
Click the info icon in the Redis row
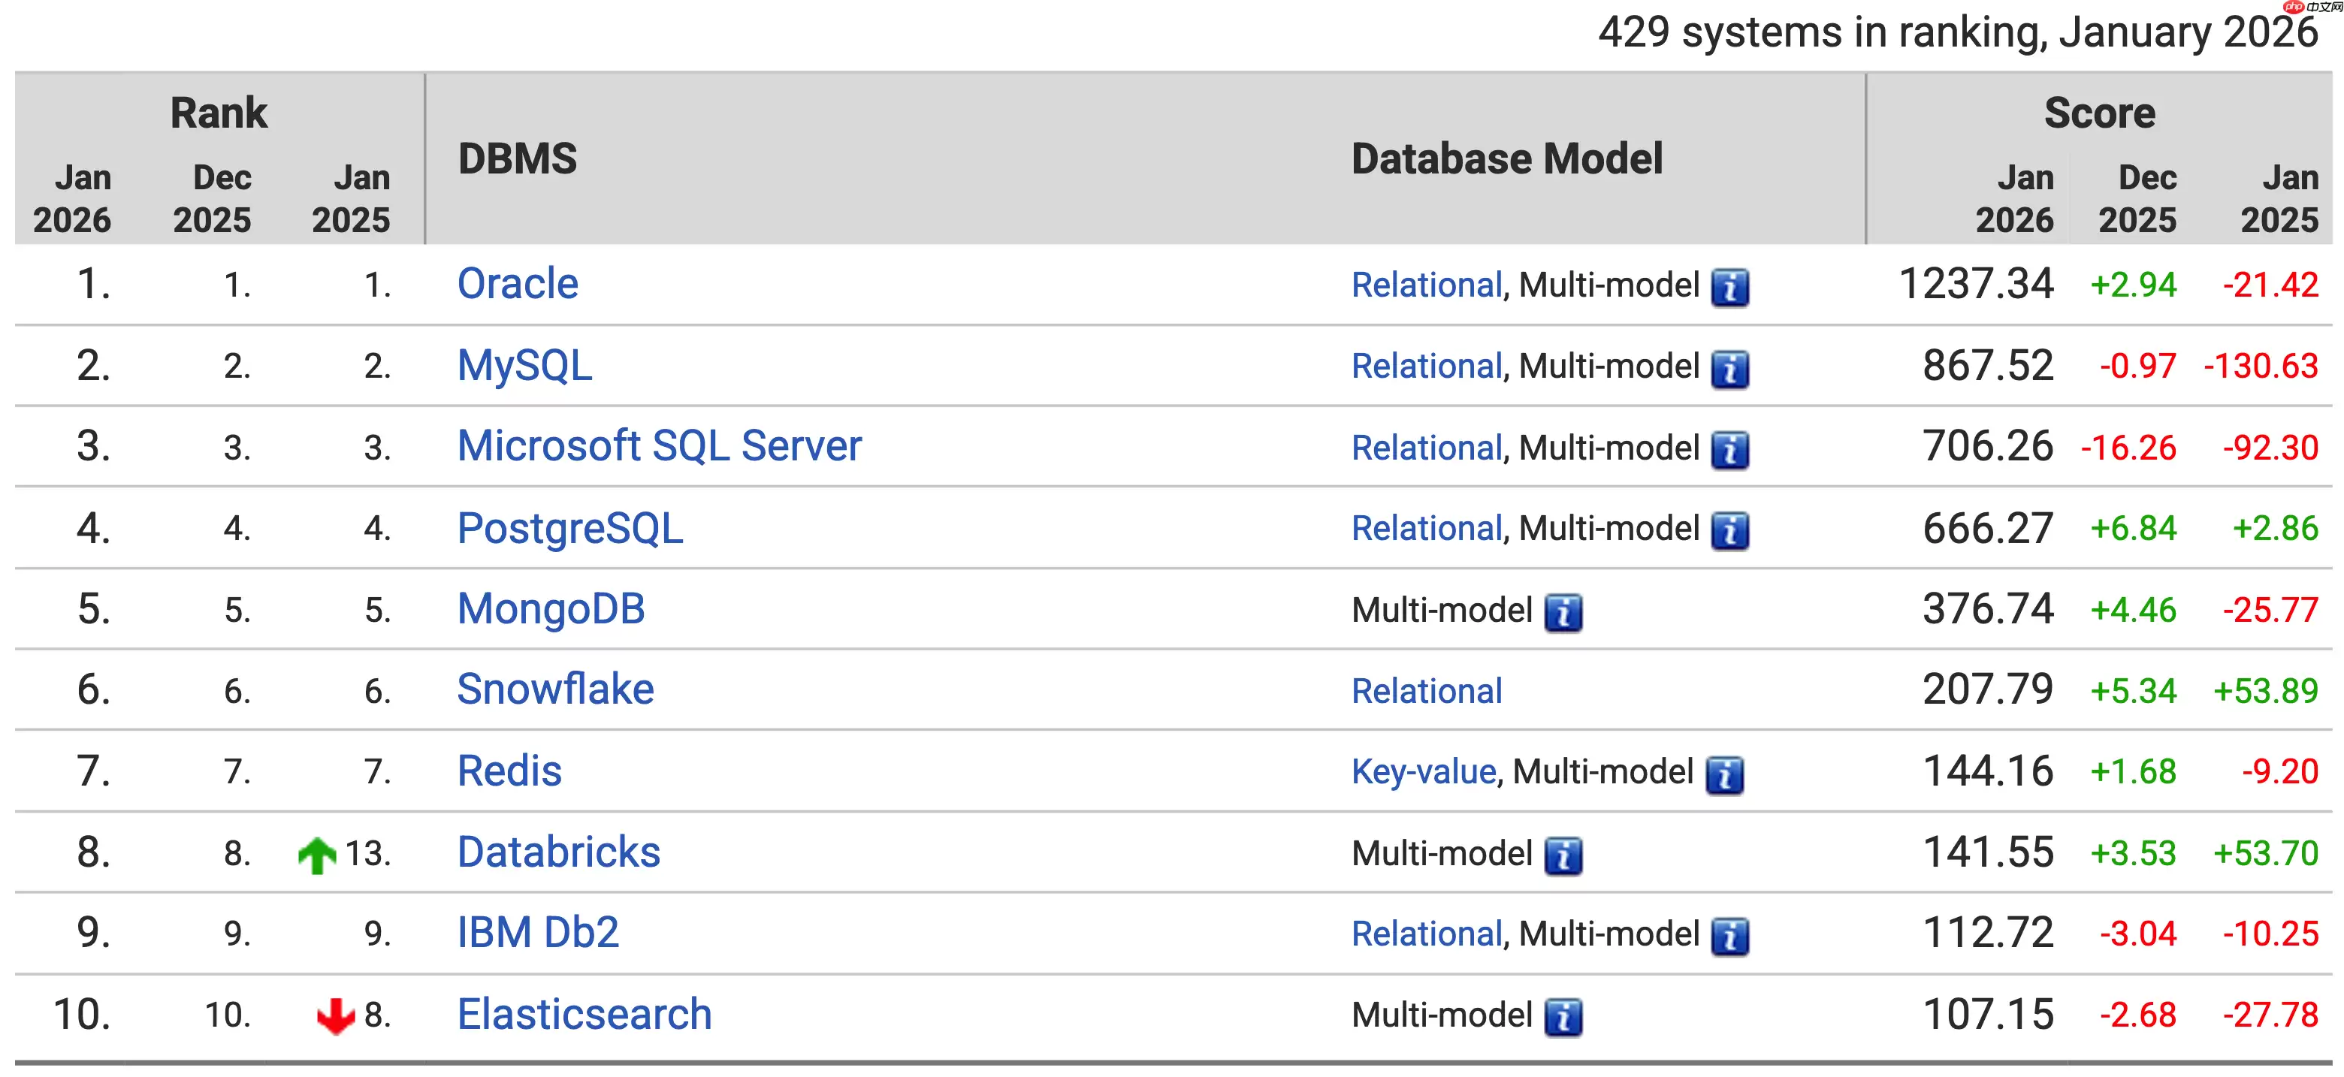coord(1723,774)
